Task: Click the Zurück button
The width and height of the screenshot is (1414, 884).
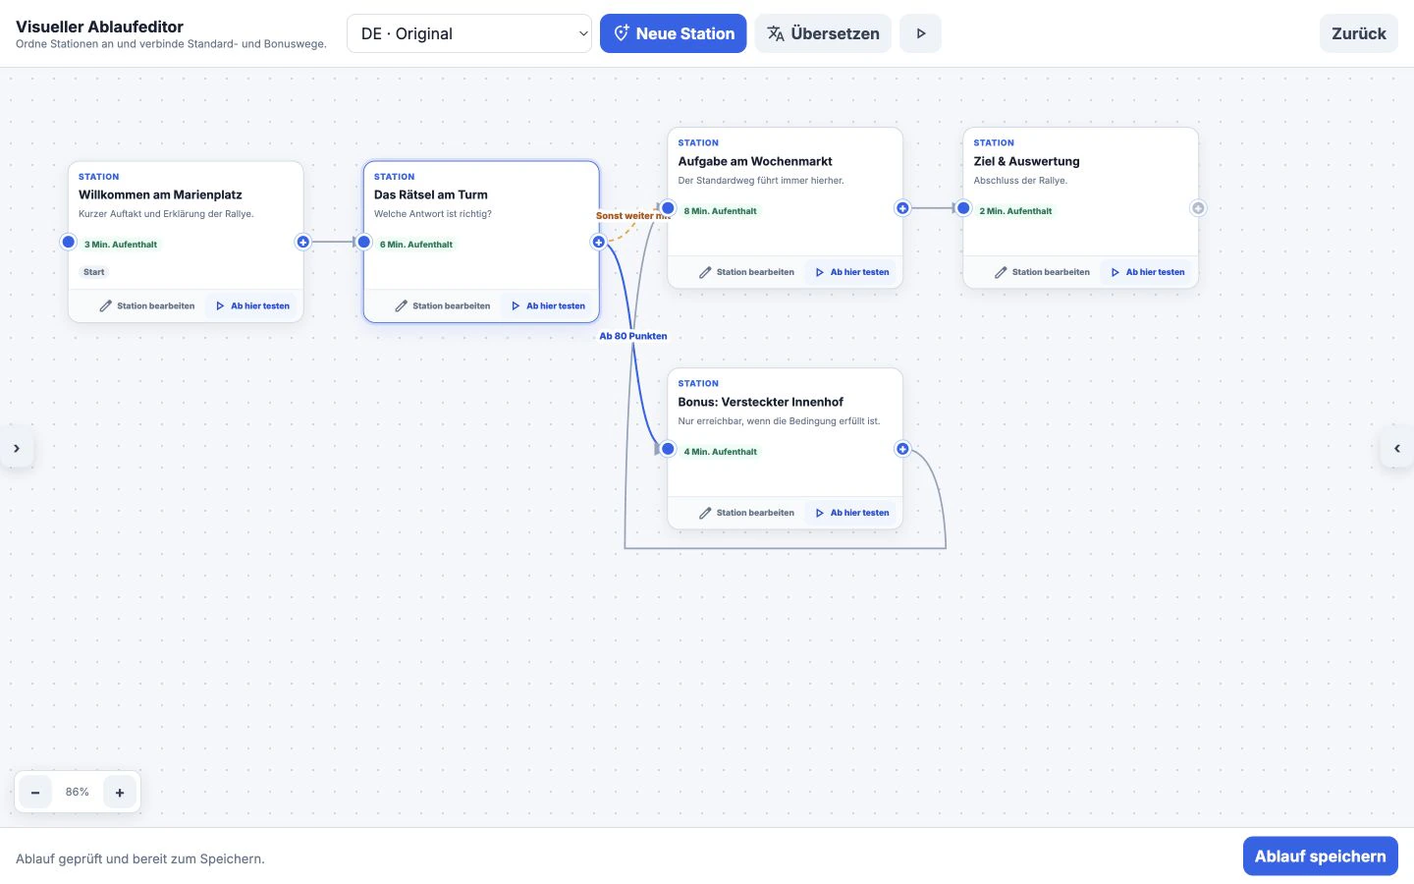Action: 1359,33
